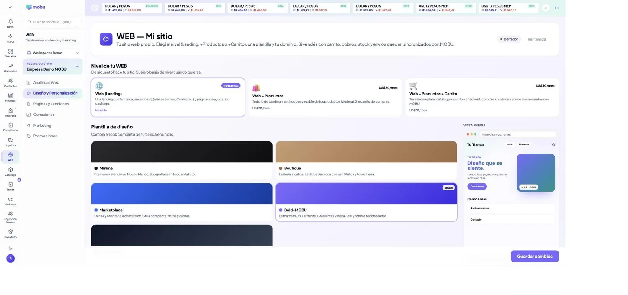The width and height of the screenshot is (628, 295).
Task: Click the Guardar cambios button
Action: pos(535,257)
